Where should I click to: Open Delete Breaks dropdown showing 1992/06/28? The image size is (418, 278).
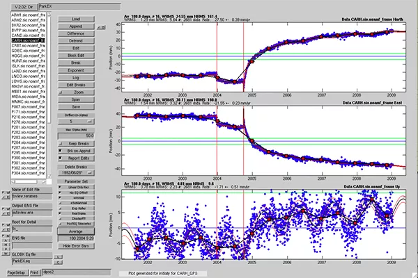coord(76,173)
